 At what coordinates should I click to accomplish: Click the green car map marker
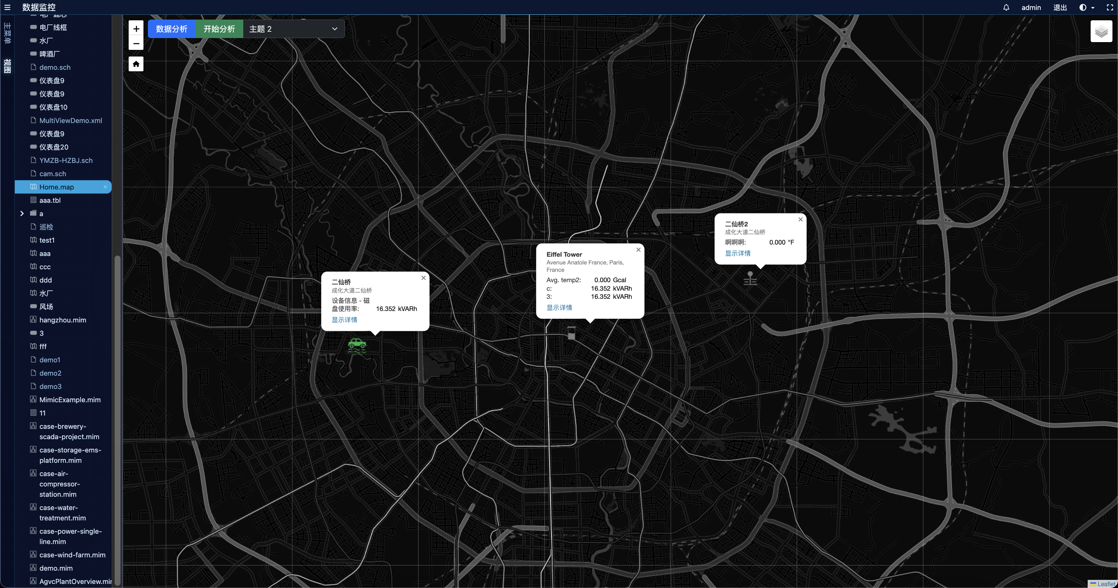point(357,346)
